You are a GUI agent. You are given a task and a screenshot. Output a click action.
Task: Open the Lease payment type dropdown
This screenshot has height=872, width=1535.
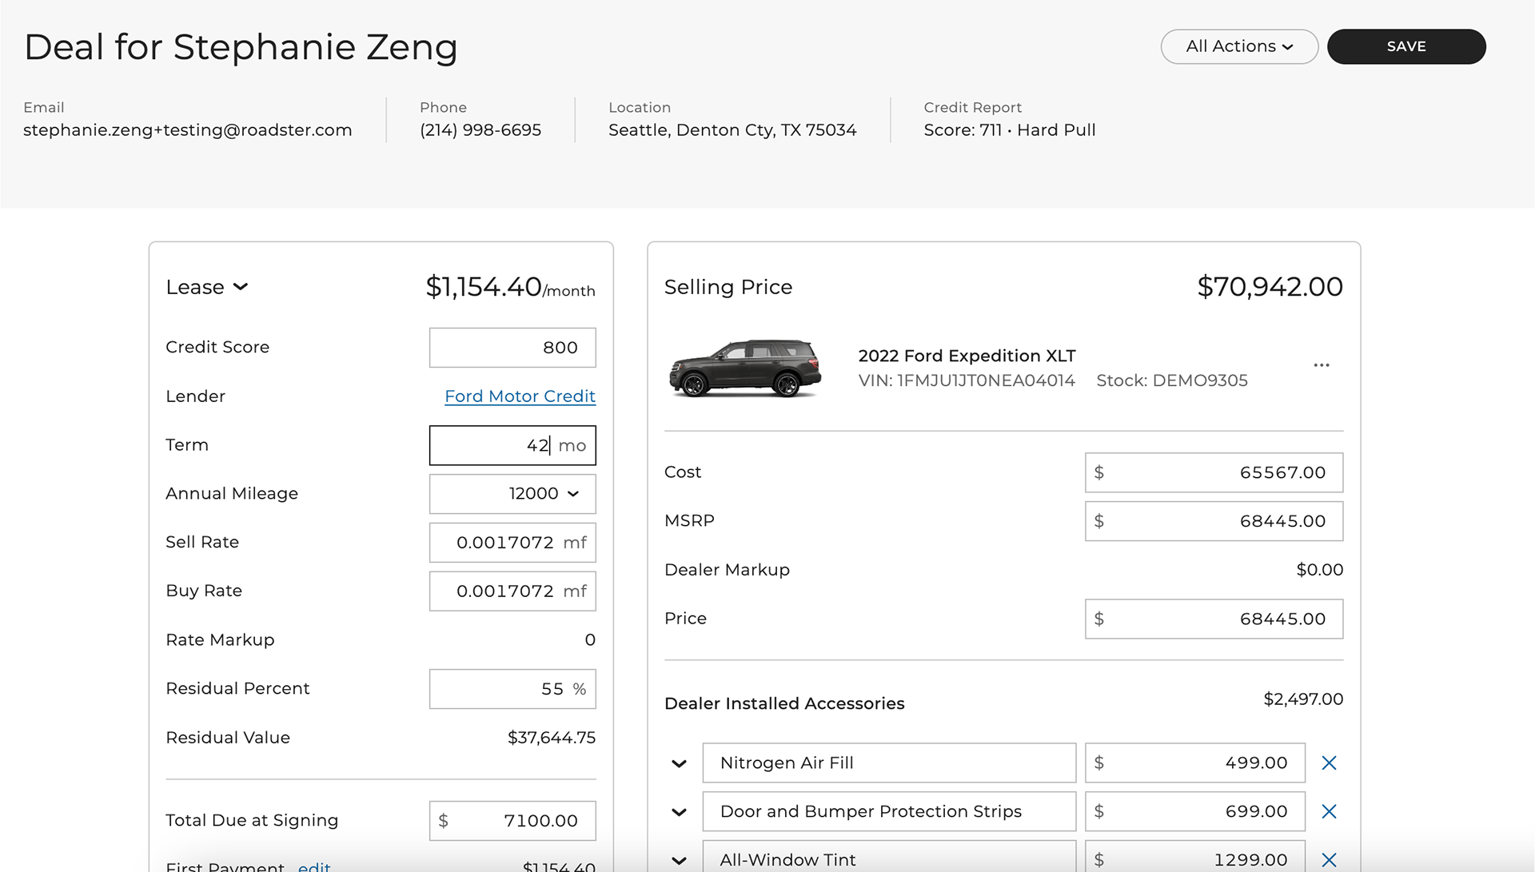tap(207, 287)
